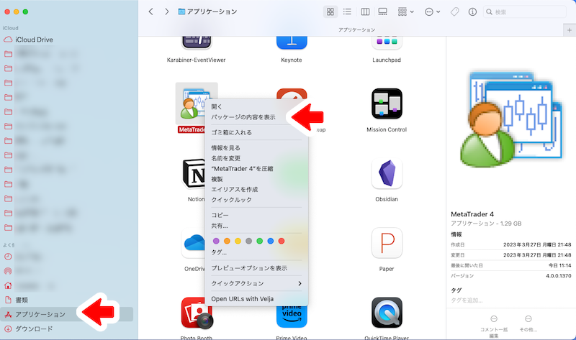
Task: Click the Prime Video app icon
Action: pyautogui.click(x=292, y=316)
